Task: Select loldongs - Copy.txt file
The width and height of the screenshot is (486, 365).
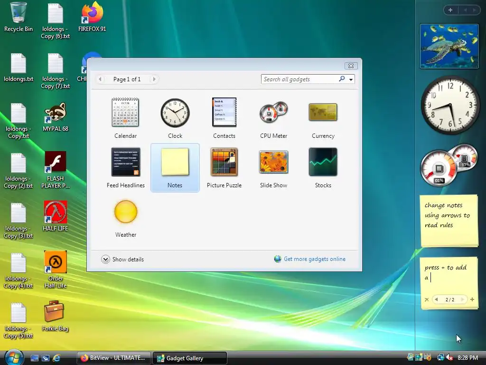Action: click(x=19, y=121)
